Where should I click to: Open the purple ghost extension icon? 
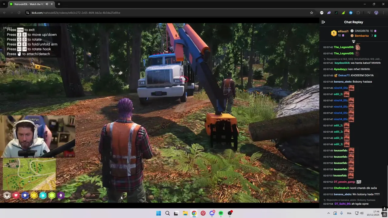coord(329,13)
